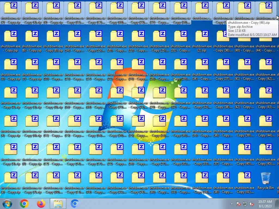Select zip labeled 'shutdown.exe (27) - Copy...'

(x=159, y=13)
